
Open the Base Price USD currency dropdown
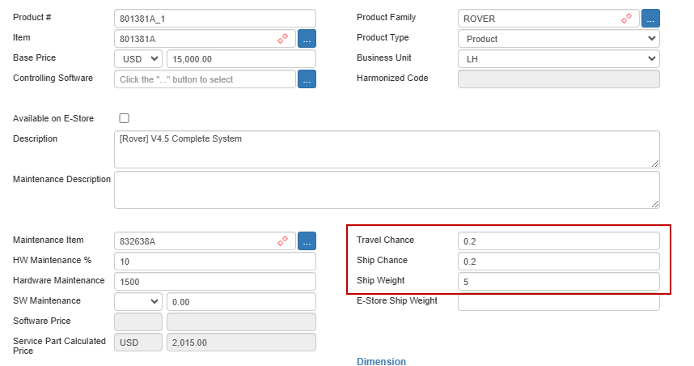138,59
